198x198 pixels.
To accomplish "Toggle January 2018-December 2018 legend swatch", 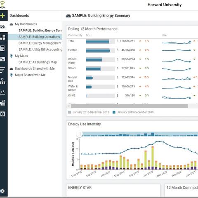I will coord(70,112).
